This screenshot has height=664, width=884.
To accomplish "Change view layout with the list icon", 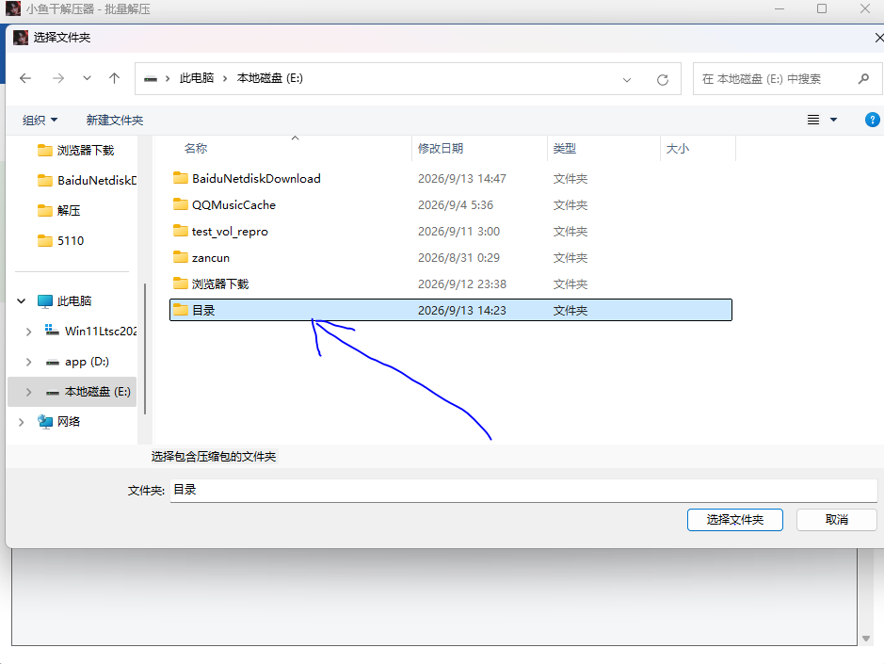I will coord(813,120).
